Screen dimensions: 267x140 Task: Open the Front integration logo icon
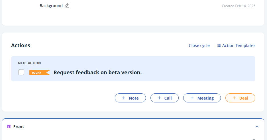pos(9,126)
